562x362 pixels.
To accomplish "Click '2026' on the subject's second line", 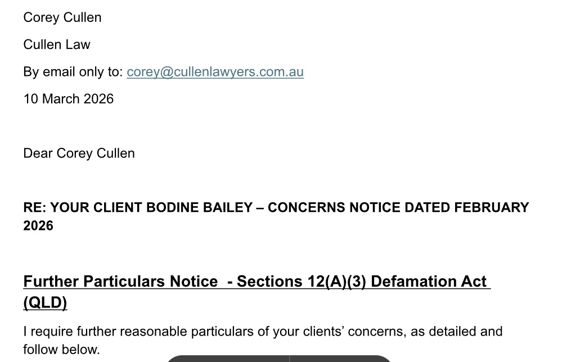I will coord(38,225).
